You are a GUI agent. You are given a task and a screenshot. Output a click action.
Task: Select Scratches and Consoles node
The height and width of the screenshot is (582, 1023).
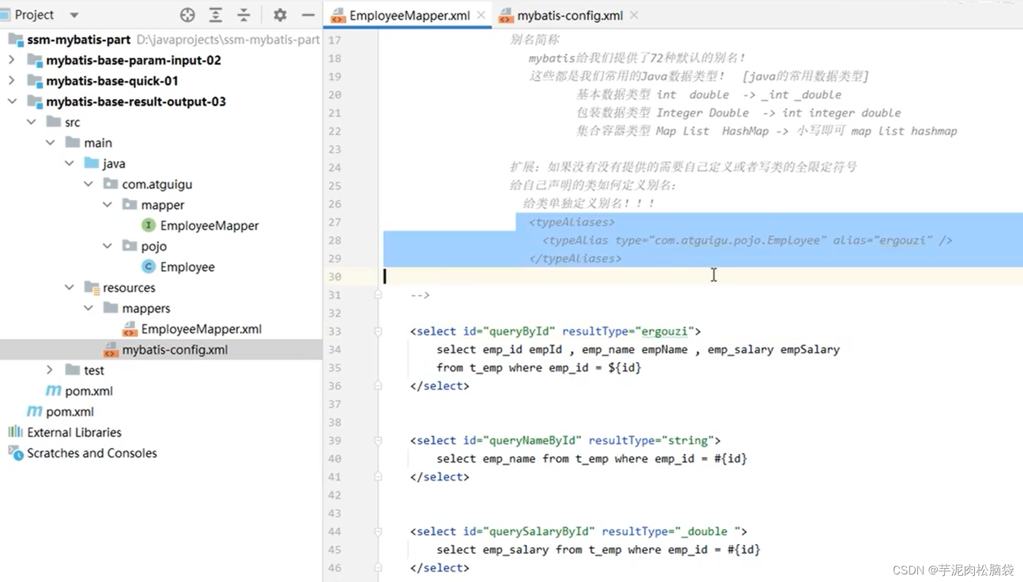92,453
